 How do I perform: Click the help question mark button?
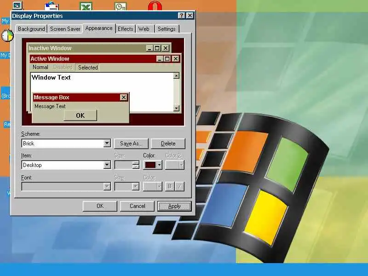pyautogui.click(x=181, y=16)
